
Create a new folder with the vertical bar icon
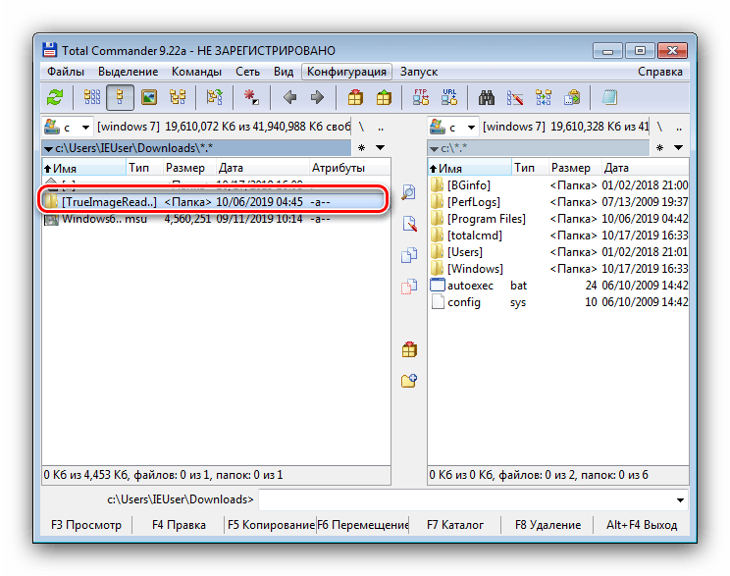[409, 381]
